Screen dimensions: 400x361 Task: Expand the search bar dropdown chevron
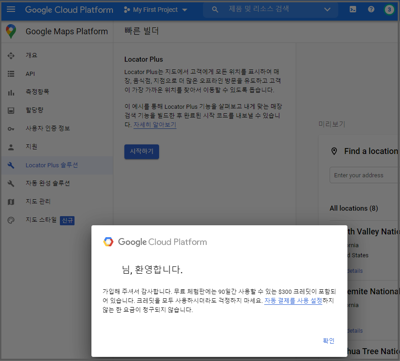(x=327, y=10)
